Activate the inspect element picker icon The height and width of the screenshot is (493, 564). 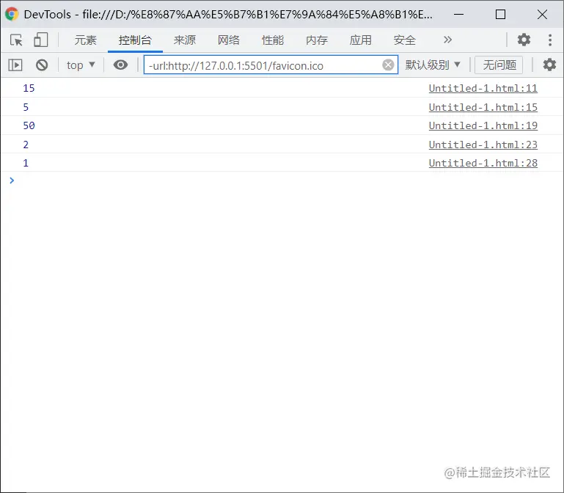tap(16, 40)
